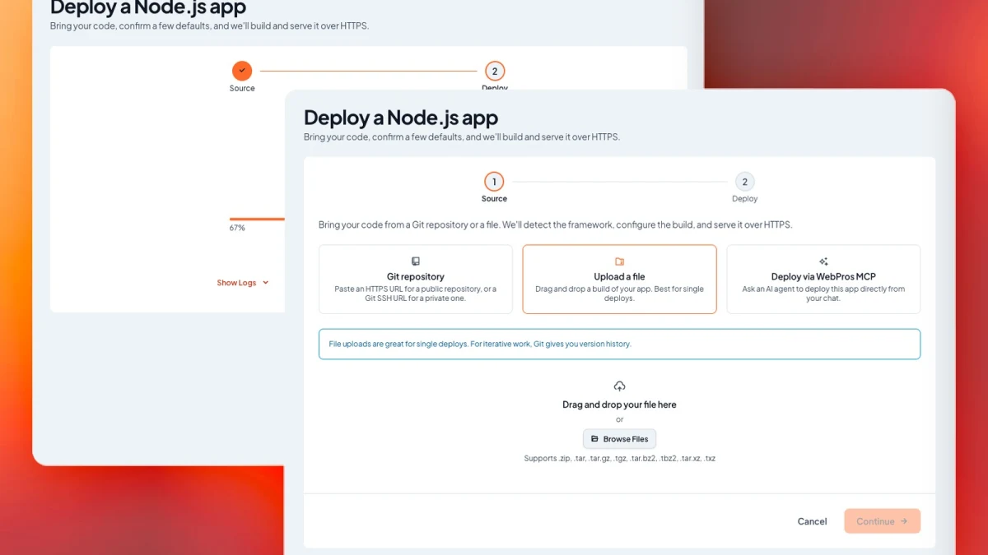The image size is (988, 555).
Task: Click the Upload a file folder icon
Action: pyautogui.click(x=619, y=261)
